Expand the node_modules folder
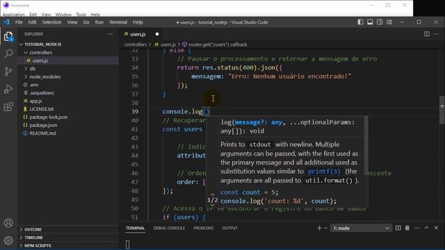This screenshot has width=445, height=250. (x=26, y=77)
